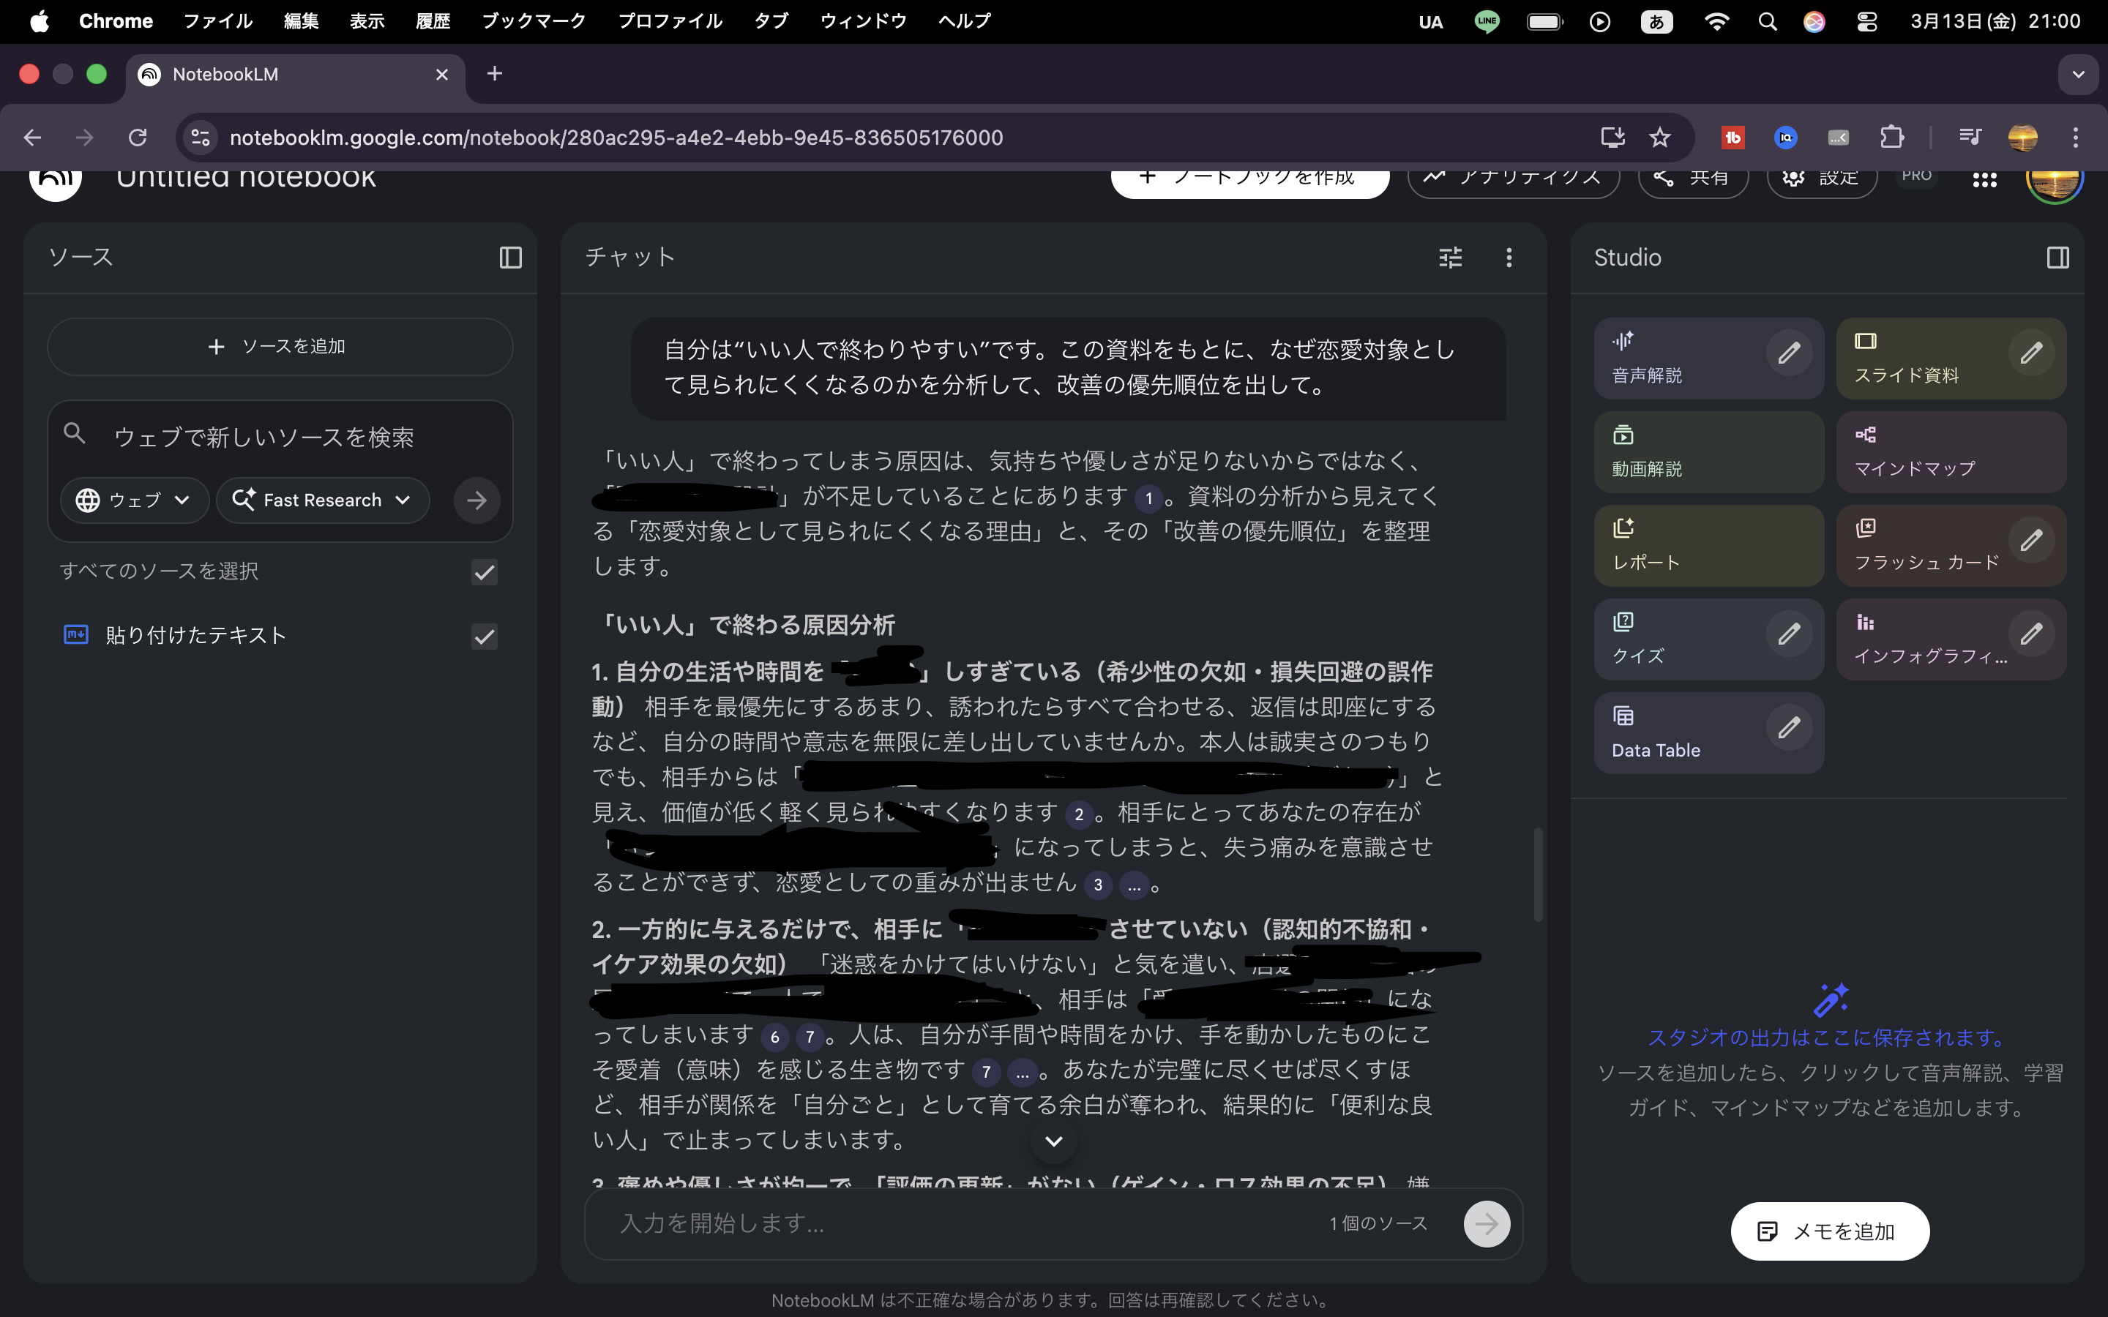Generate a 動画解説 from Studio
The height and width of the screenshot is (1317, 2108).
1708,451
